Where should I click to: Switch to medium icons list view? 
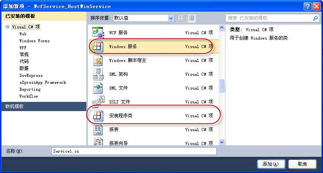[191, 18]
